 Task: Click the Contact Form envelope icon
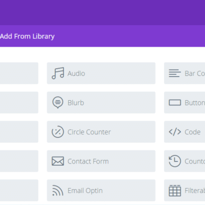pyautogui.click(x=58, y=161)
